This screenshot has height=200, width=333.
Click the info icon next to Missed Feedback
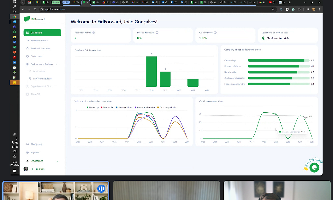coord(157,33)
